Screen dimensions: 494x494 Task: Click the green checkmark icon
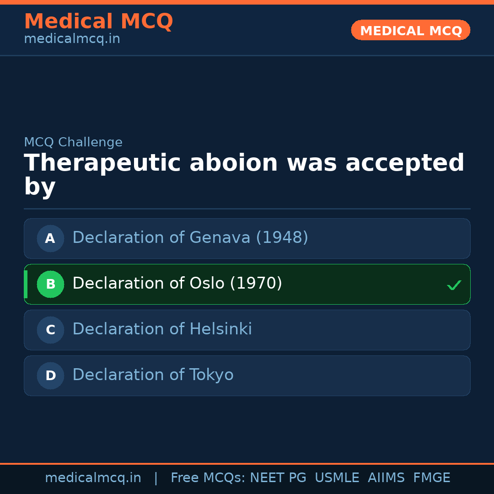tap(454, 285)
